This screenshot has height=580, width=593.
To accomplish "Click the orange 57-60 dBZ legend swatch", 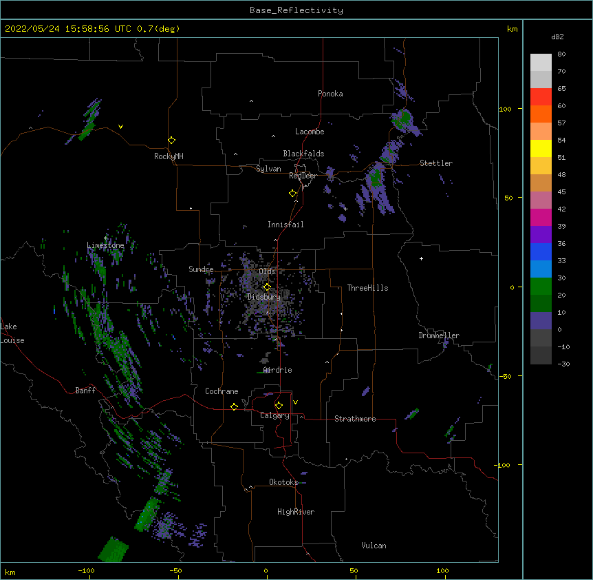I will [541, 114].
